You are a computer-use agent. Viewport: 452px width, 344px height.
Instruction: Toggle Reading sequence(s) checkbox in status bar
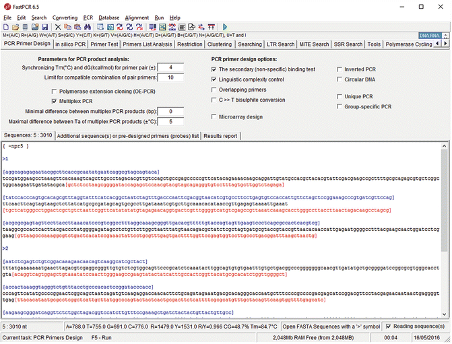(x=388, y=326)
